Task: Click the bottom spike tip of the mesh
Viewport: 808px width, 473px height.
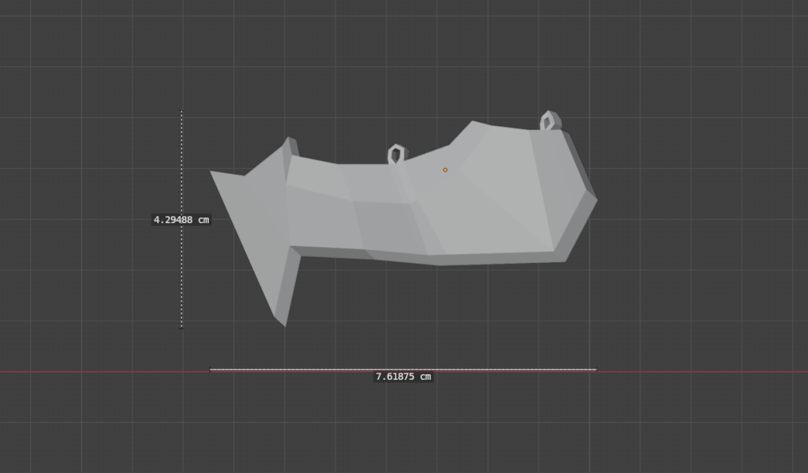Action: (285, 326)
